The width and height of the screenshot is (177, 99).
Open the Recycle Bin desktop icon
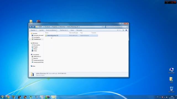click(x=171, y=89)
